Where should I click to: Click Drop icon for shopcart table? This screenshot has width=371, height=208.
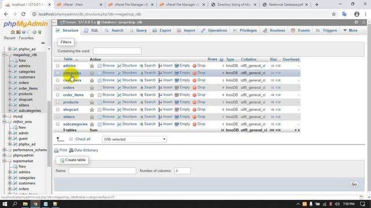point(195,110)
